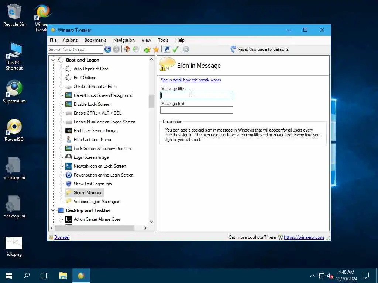Open the View menu
Image resolution: width=378 pixels, height=283 pixels.
pos(146,40)
